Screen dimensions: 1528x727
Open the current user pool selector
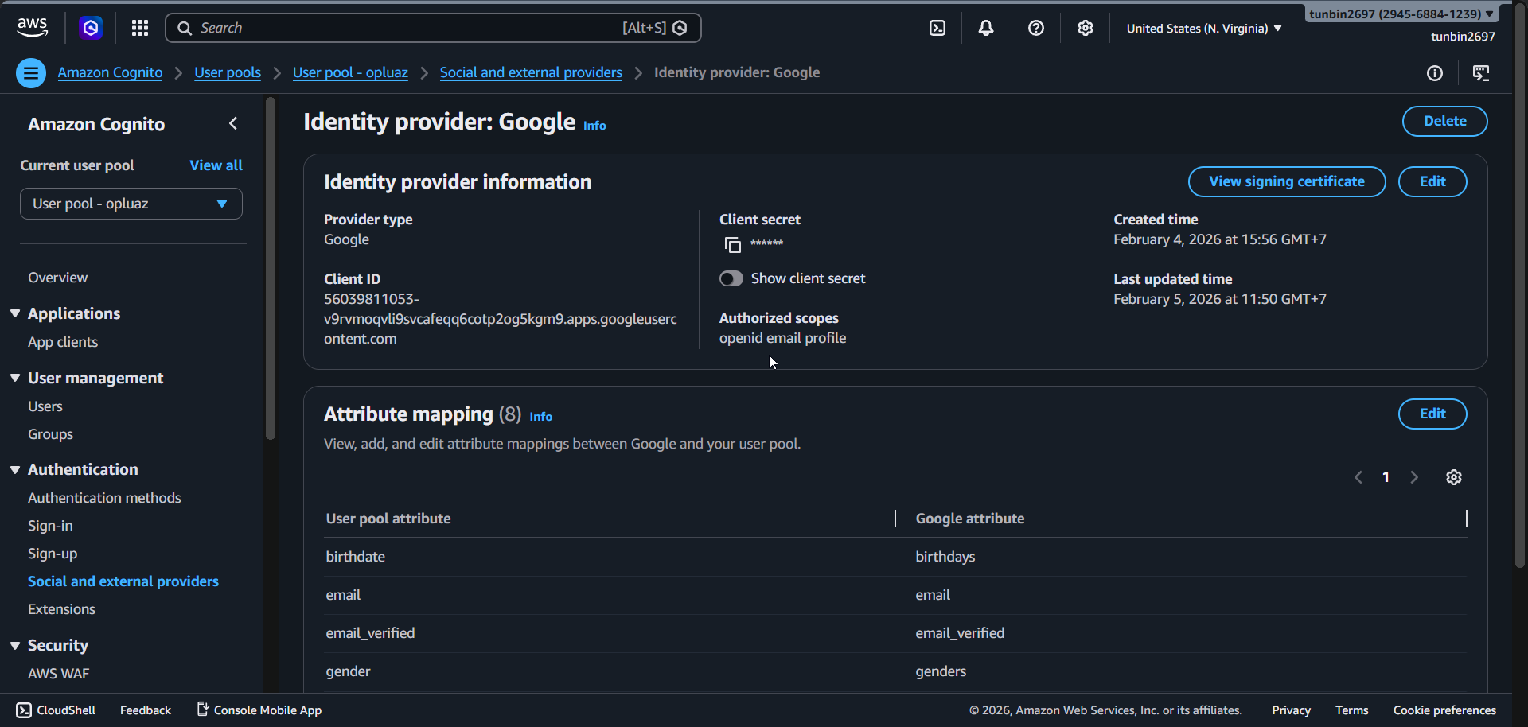pyautogui.click(x=131, y=204)
